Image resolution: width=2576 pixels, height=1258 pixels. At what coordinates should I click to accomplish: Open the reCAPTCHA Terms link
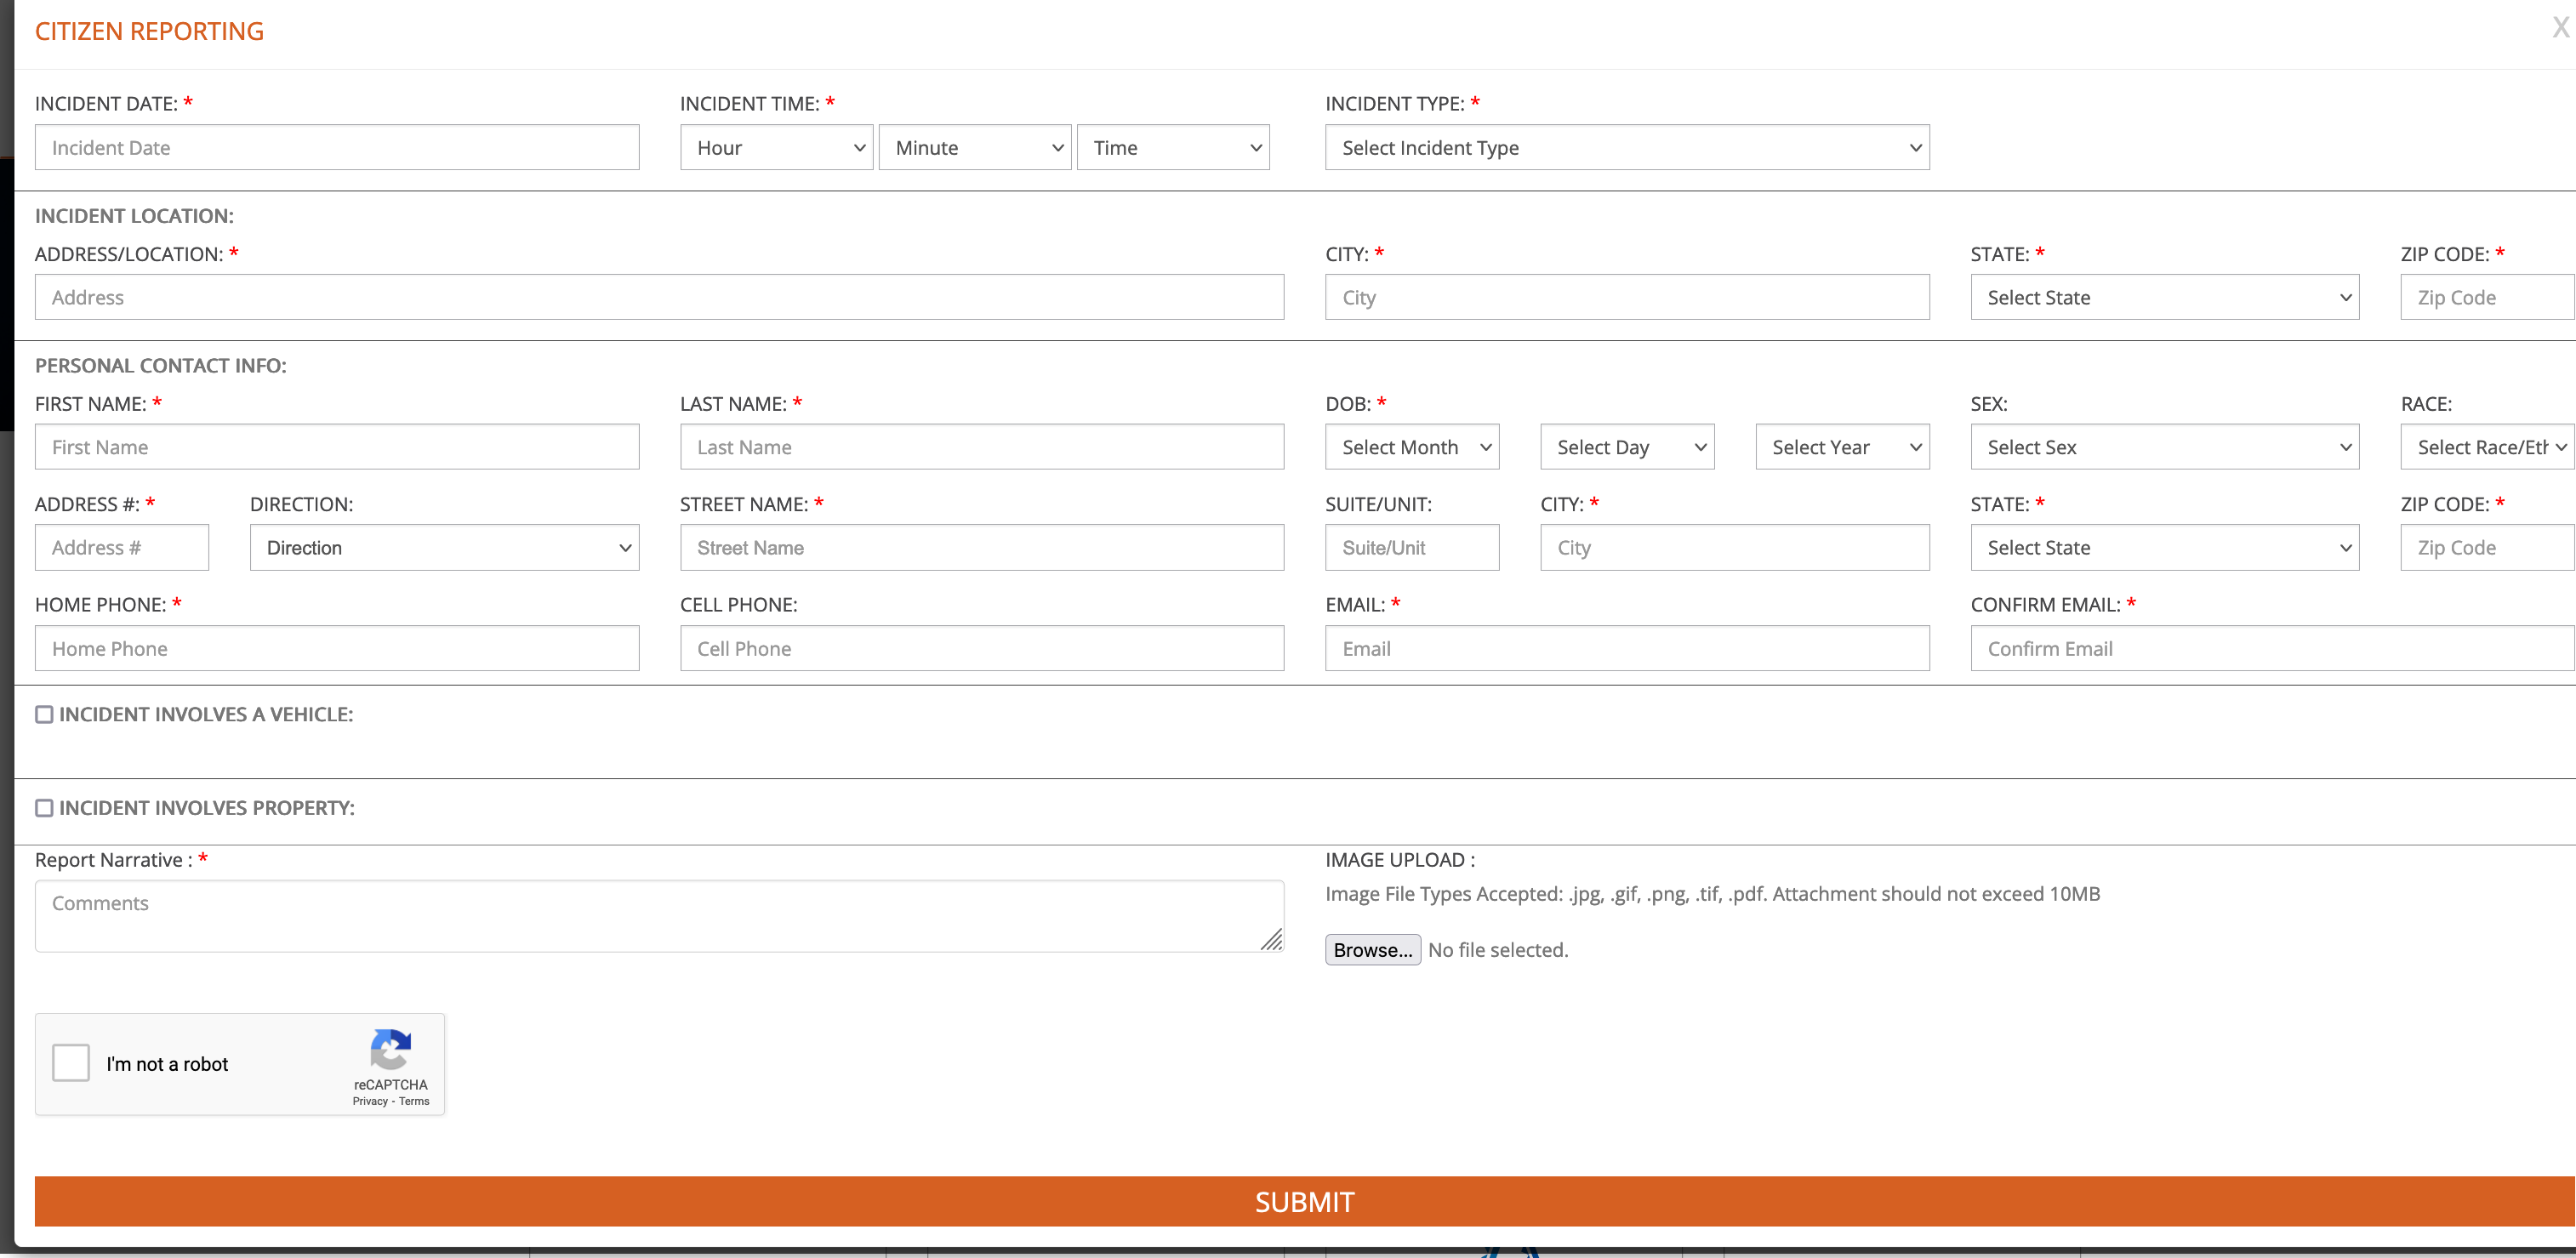tap(414, 1101)
